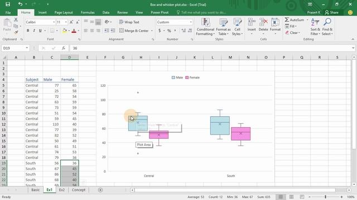Collapse the ribbon
This screenshot has height=200, width=357.
pyautogui.click(x=353, y=39)
